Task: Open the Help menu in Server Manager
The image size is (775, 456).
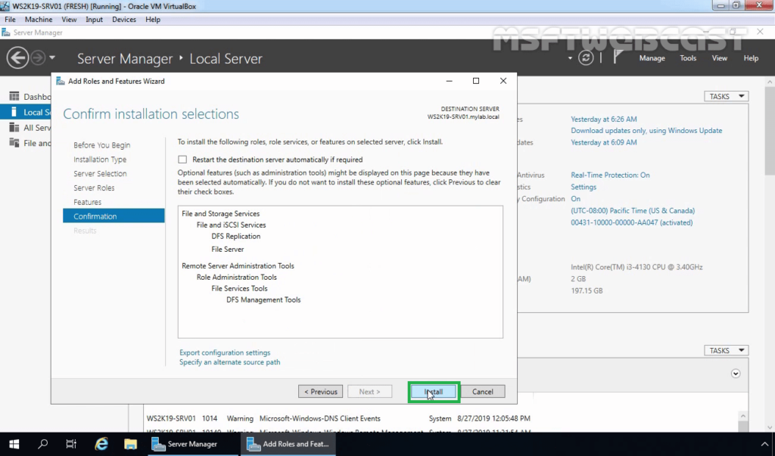Action: coord(751,57)
